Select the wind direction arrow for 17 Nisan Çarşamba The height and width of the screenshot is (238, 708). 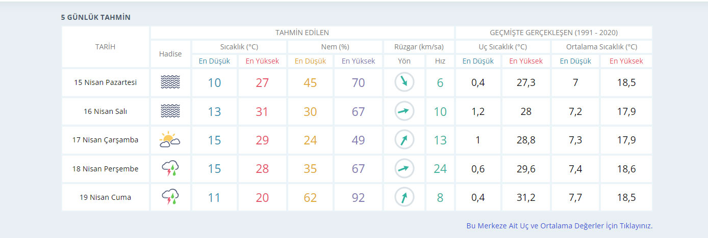(x=404, y=140)
